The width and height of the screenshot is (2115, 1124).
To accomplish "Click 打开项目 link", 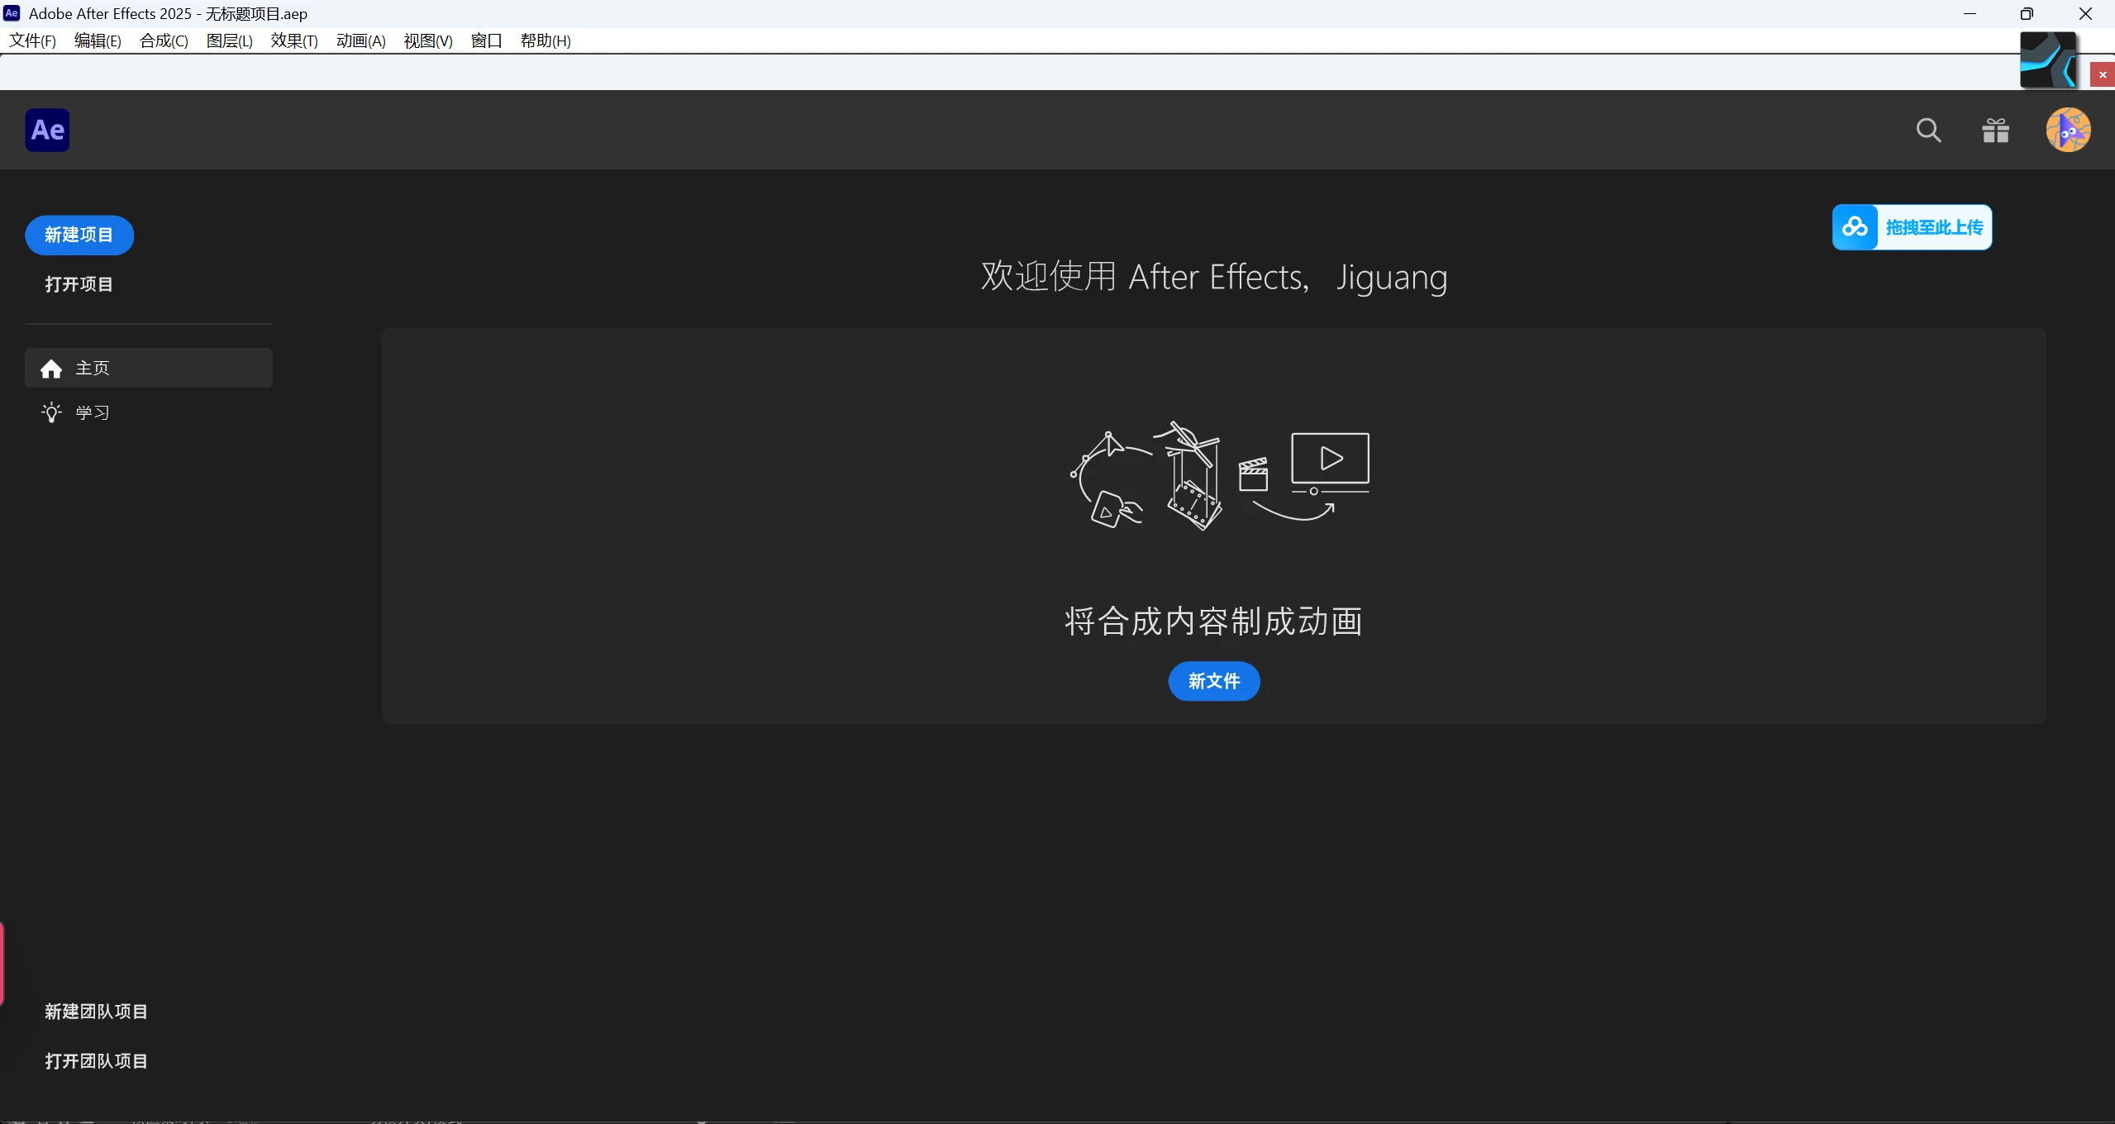I will click(79, 284).
